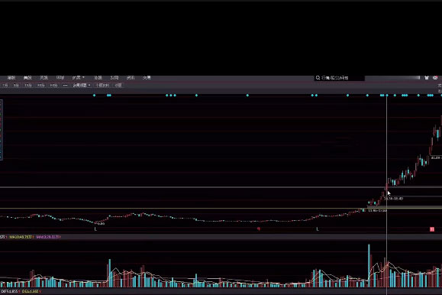Click the button right of the toolbar dropdown
Image resolution: width=442 pixels, height=295 pixels.
[102, 86]
